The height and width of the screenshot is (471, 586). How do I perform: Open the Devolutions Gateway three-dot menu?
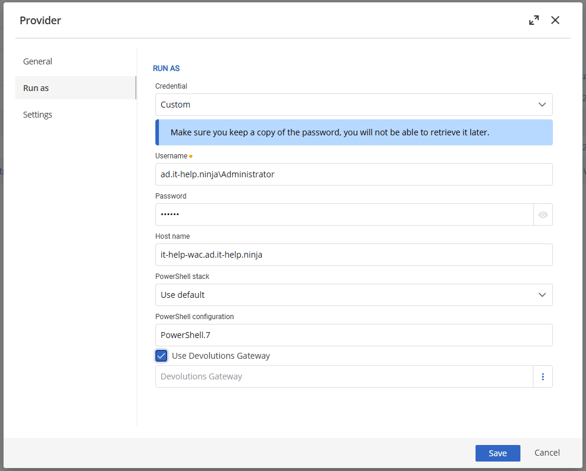543,376
